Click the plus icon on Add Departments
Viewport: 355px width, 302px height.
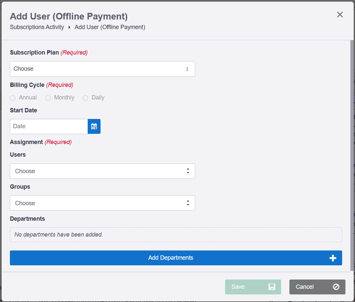(x=333, y=258)
